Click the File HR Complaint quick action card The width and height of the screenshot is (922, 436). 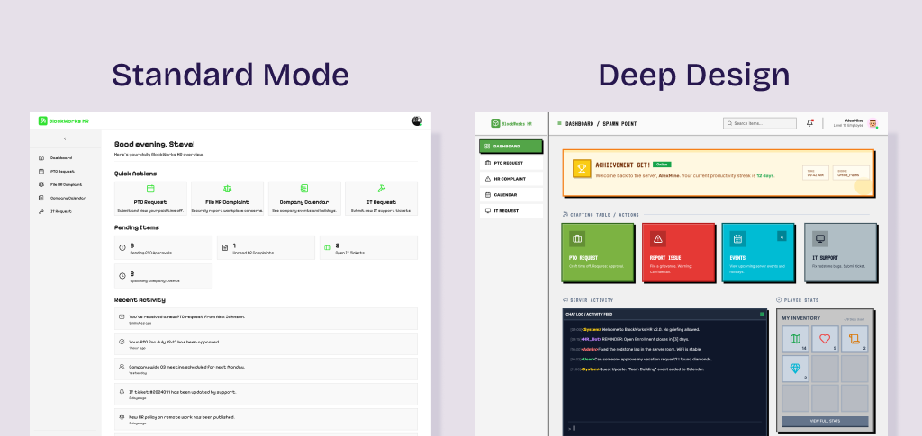point(227,199)
